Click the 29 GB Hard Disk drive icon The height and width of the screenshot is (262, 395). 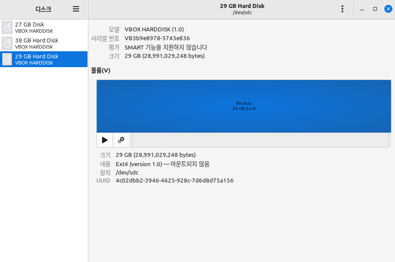7,59
